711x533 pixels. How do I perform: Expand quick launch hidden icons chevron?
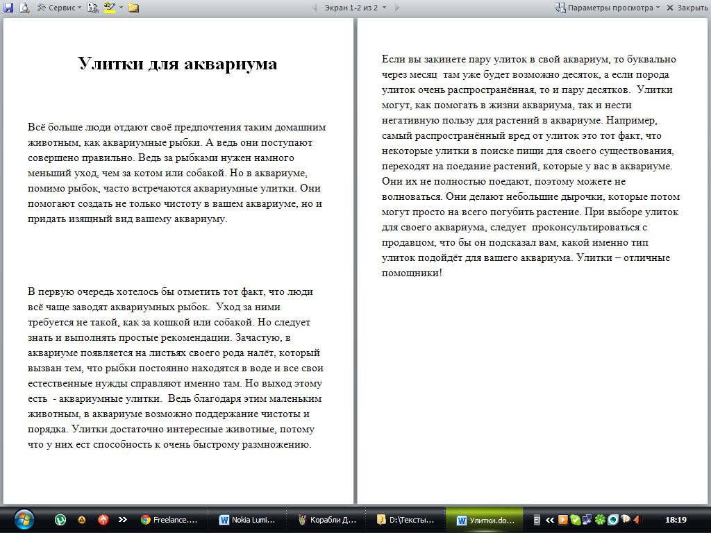pos(122,519)
